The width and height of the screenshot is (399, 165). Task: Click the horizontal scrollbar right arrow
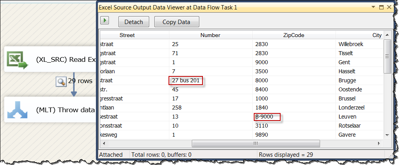point(379,143)
